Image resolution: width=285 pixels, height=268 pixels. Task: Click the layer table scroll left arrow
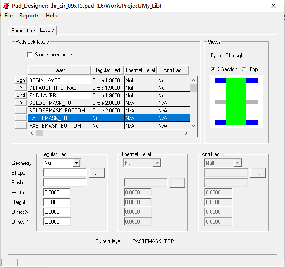coord(32,133)
